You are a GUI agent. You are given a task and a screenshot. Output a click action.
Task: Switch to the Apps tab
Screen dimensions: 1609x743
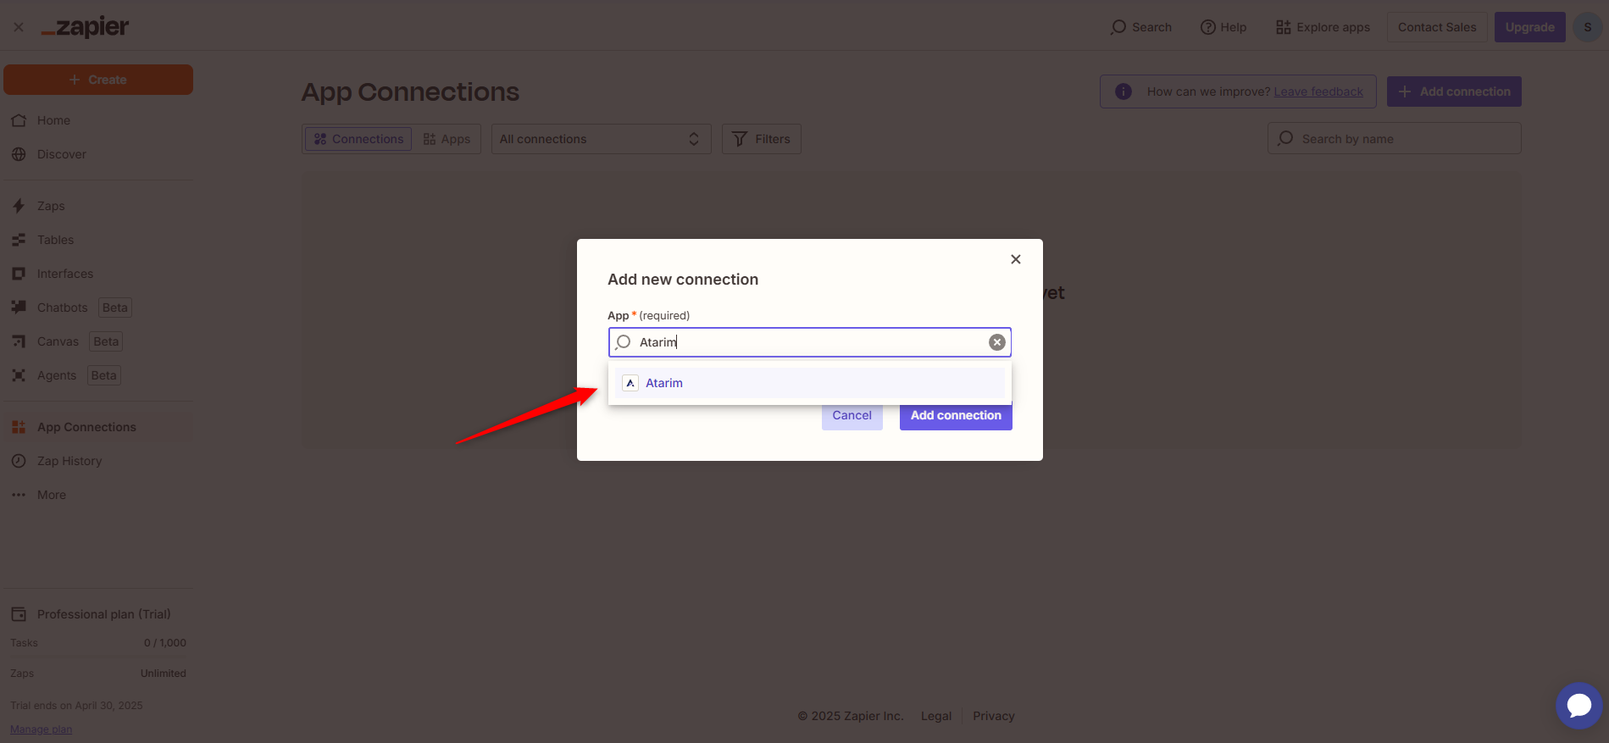[447, 139]
